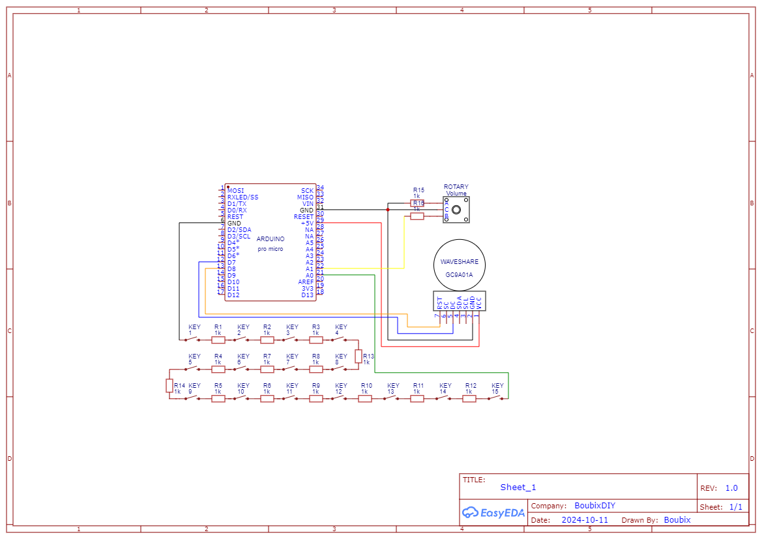Click the R2 resistor symbol

click(x=267, y=340)
